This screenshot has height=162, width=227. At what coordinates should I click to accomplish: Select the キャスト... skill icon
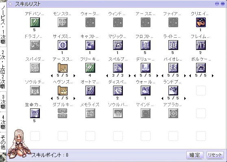pos(90,45)
